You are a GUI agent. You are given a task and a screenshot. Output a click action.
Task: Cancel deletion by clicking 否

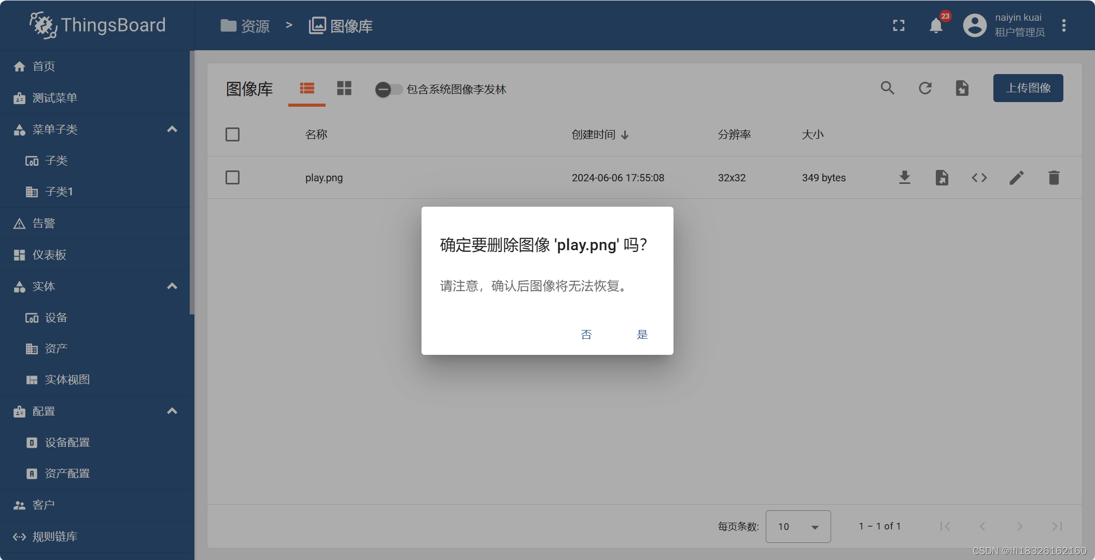click(586, 335)
